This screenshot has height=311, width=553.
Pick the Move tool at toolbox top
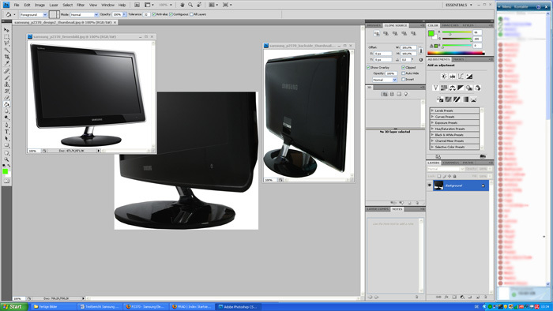point(6,30)
